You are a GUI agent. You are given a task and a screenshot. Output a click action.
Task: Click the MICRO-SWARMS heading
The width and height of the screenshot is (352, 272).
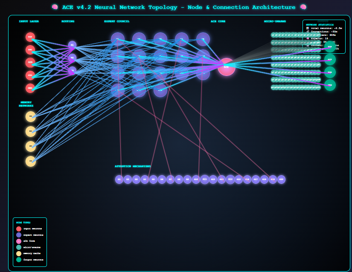pos(275,21)
